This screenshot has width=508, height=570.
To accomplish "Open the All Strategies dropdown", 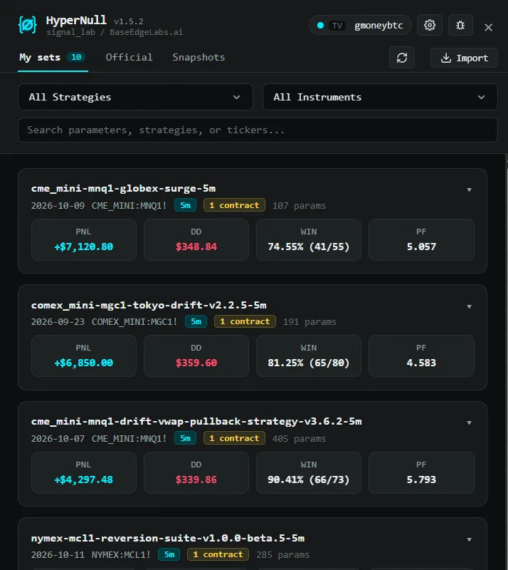I will point(135,97).
